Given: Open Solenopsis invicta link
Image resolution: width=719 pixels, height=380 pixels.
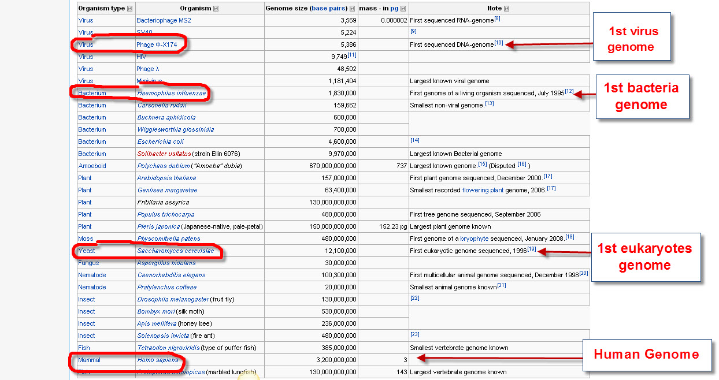Looking at the screenshot, I should coord(164,336).
